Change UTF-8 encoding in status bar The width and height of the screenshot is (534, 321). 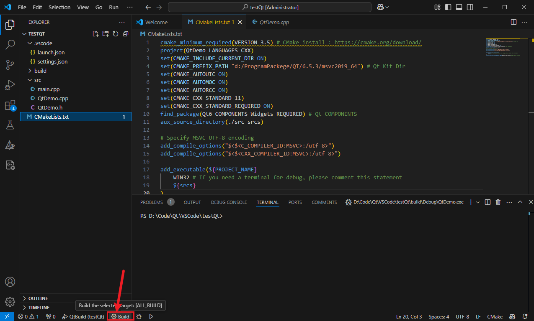[x=462, y=317]
